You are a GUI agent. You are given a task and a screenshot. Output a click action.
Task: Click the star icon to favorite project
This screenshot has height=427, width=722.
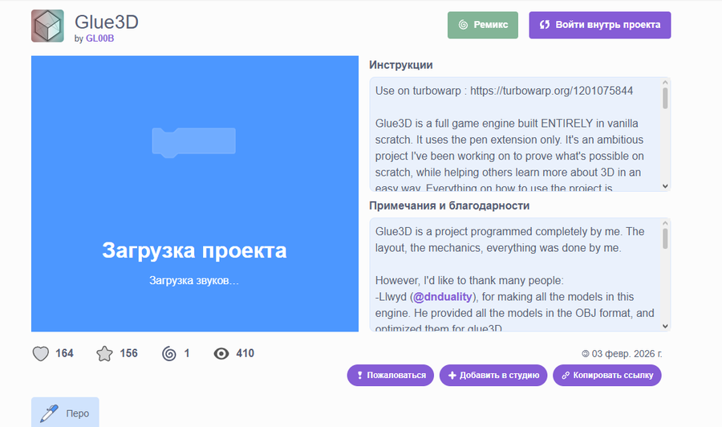tap(104, 354)
